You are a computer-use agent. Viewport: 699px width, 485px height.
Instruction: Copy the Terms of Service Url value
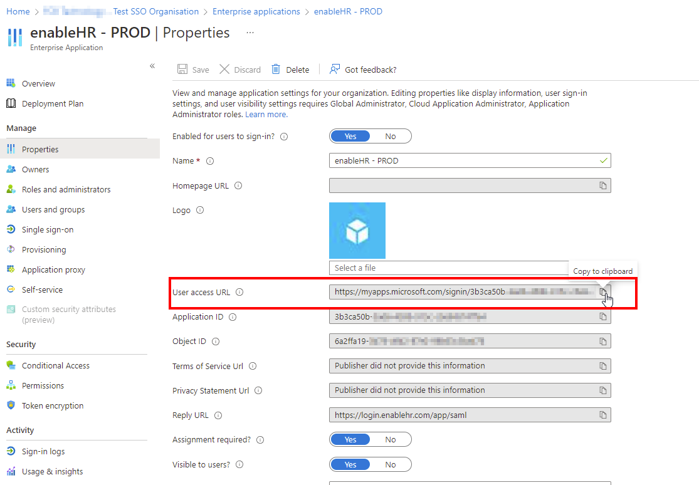[602, 366]
